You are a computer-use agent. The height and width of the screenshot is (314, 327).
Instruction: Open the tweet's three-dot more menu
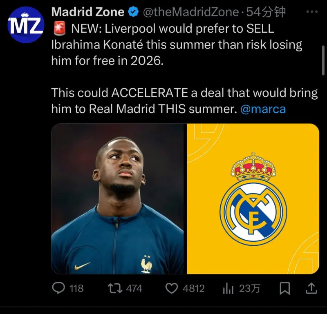pyautogui.click(x=312, y=12)
